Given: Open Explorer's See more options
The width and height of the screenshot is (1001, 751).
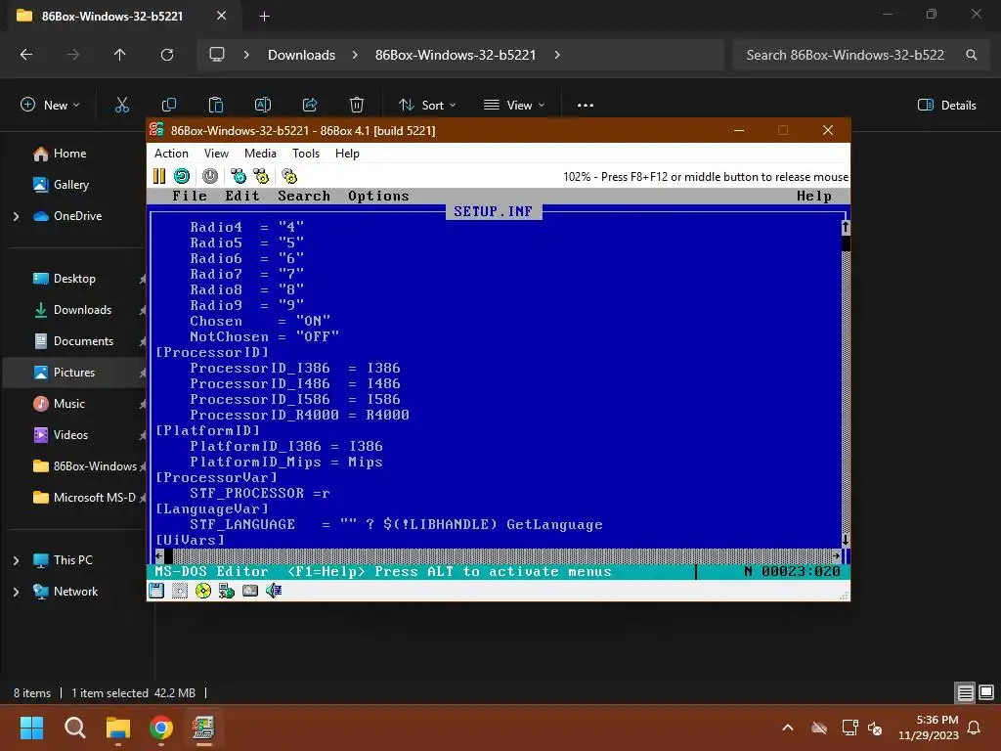Looking at the screenshot, I should pyautogui.click(x=586, y=106).
